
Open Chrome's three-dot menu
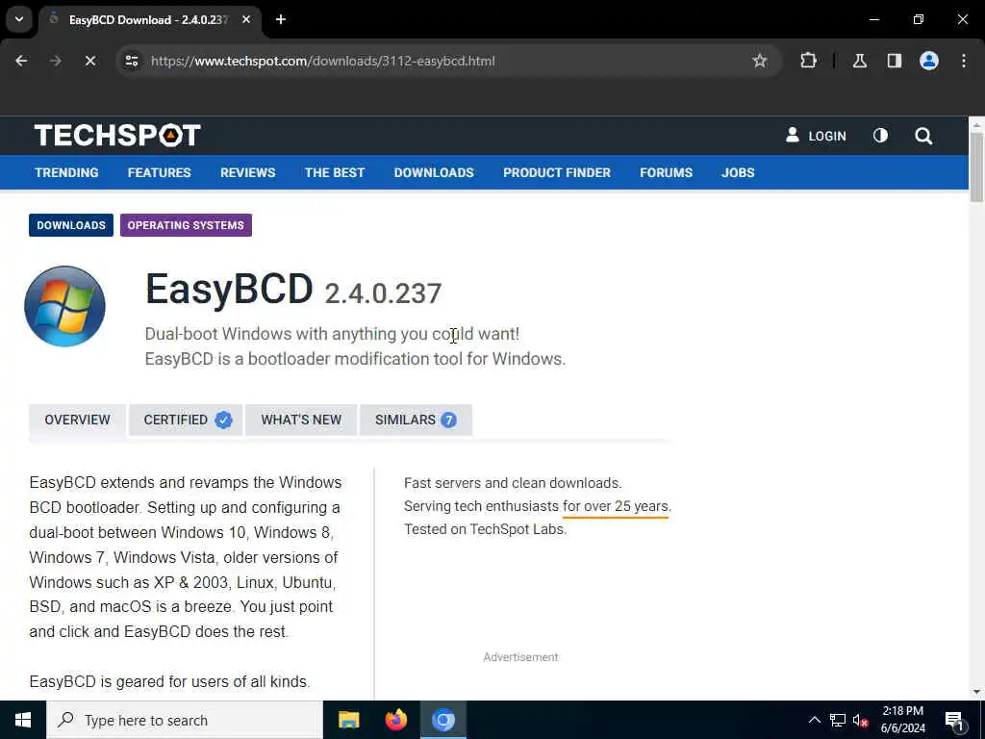click(x=964, y=61)
